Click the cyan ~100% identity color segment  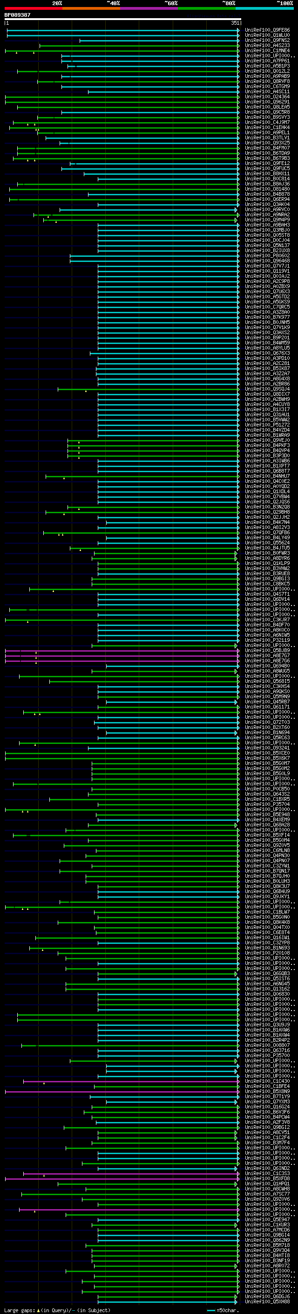pyautogui.click(x=264, y=8)
